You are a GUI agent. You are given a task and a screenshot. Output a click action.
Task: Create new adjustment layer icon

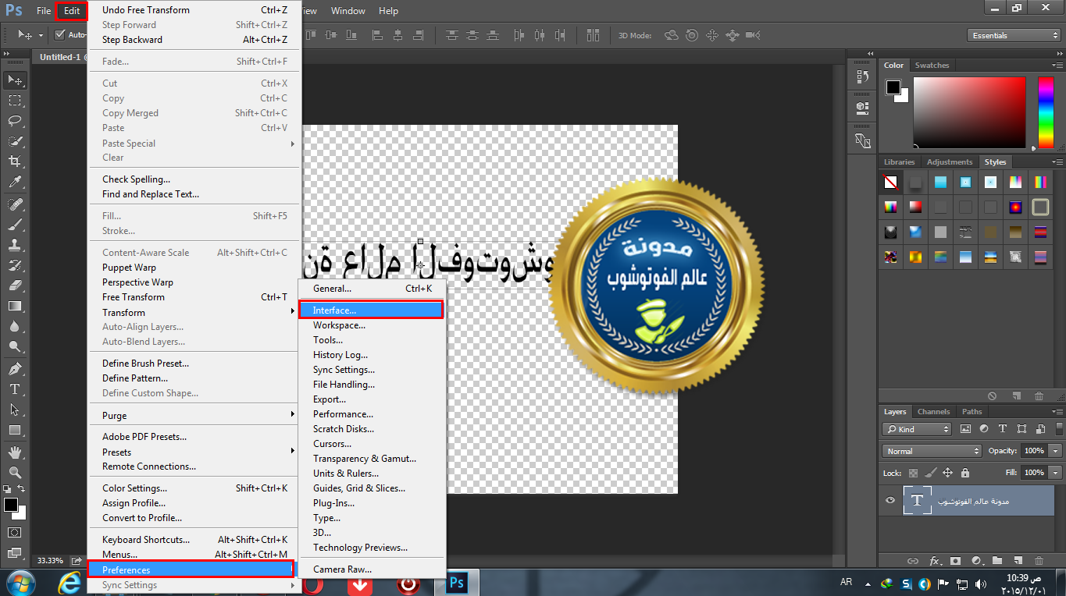pyautogui.click(x=976, y=560)
